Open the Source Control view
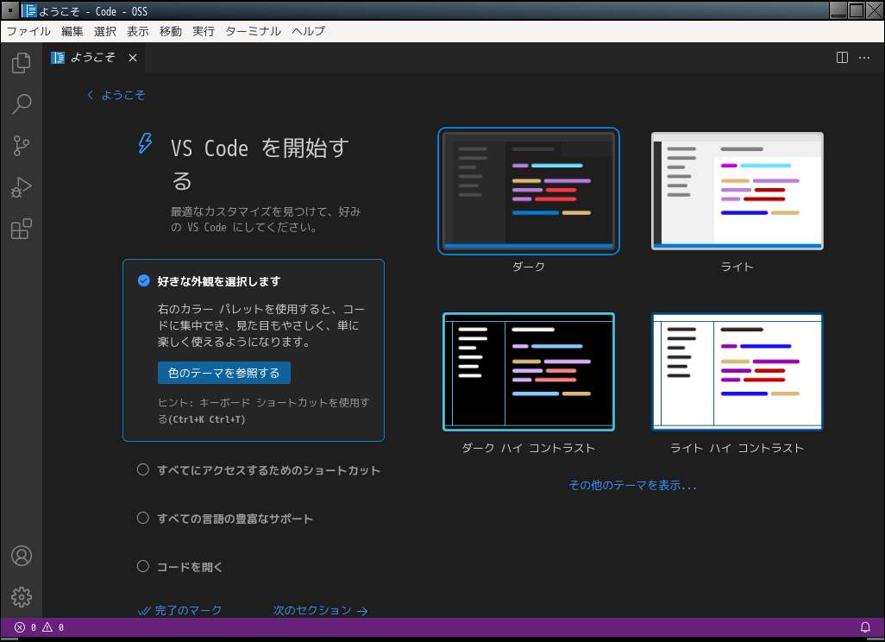The height and width of the screenshot is (642, 885). pos(21,146)
